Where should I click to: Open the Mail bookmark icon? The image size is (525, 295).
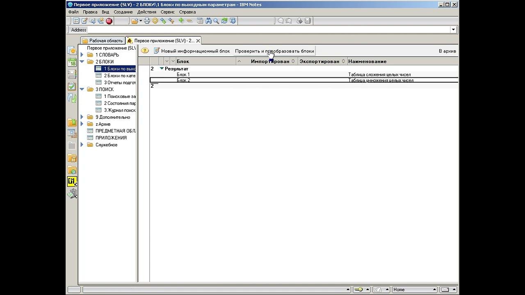pos(72,50)
